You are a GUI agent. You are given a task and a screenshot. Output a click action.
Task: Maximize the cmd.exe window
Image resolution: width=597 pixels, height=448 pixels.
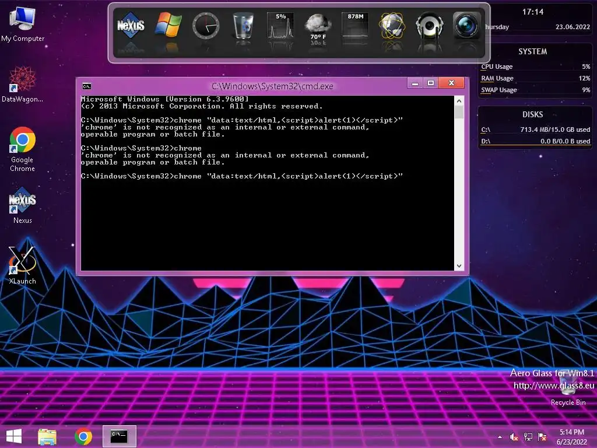point(431,83)
